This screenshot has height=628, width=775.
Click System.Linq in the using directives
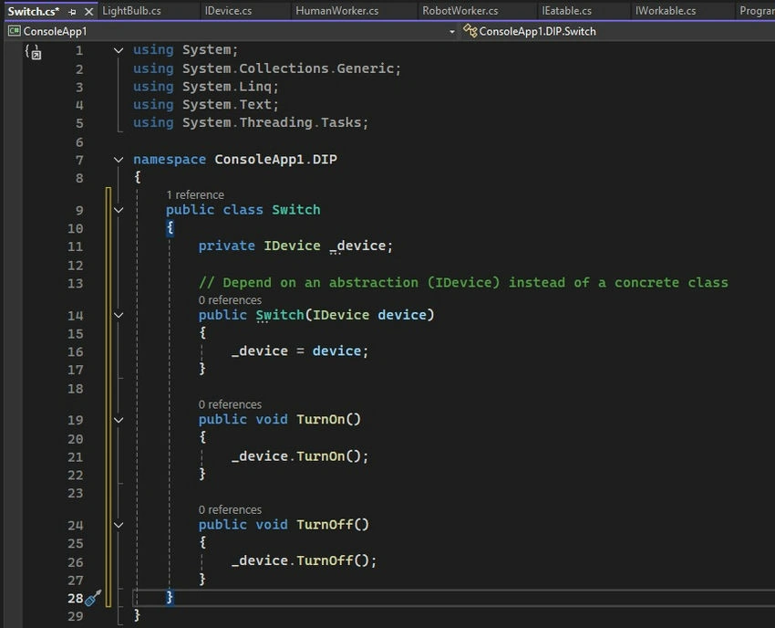(x=227, y=87)
